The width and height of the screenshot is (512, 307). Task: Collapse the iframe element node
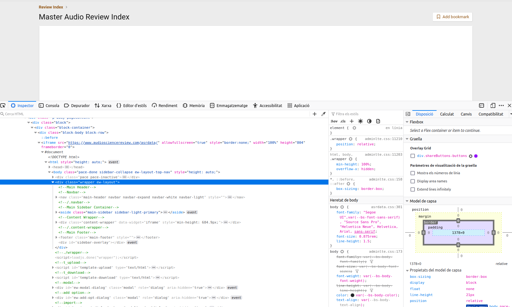click(x=39, y=143)
